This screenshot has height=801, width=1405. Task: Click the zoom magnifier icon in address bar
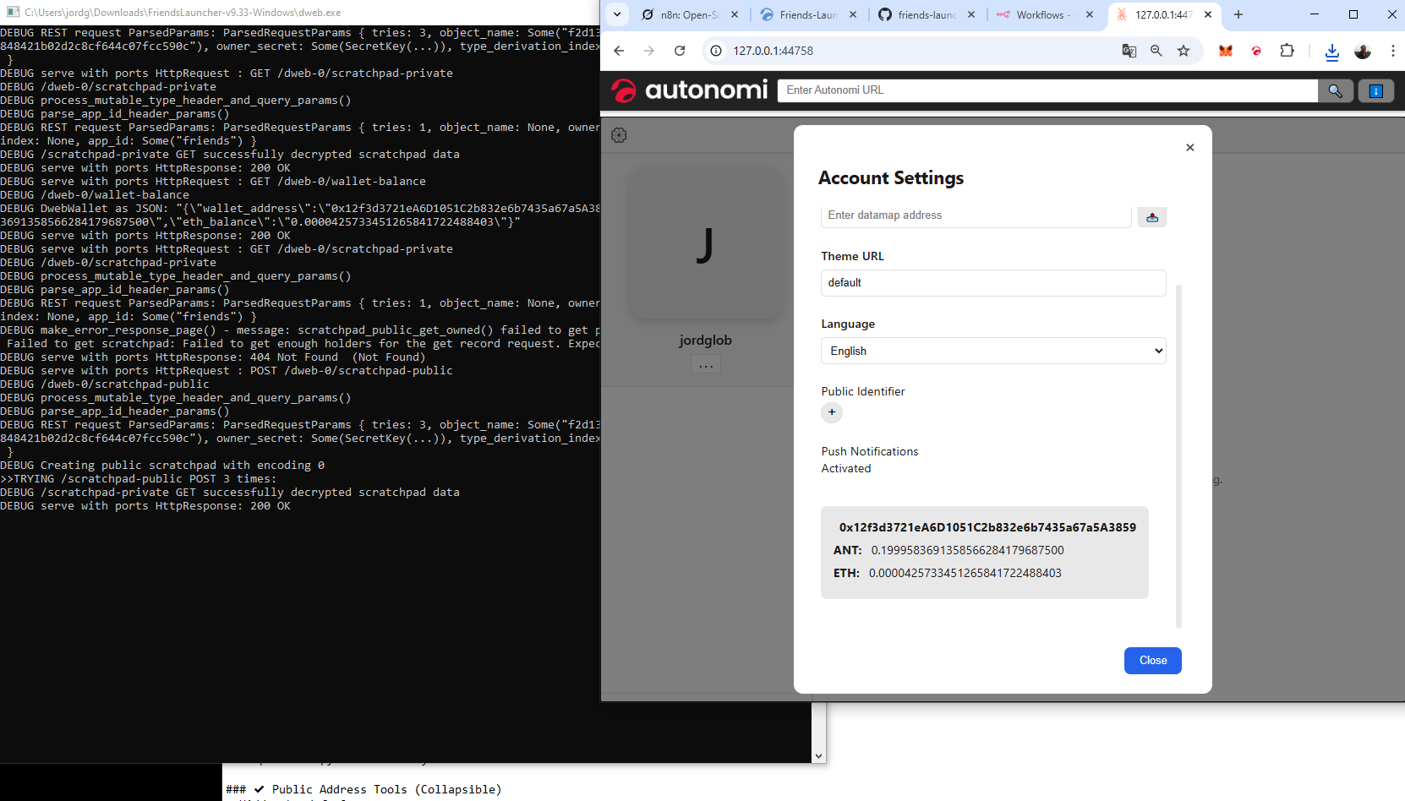tap(1156, 51)
